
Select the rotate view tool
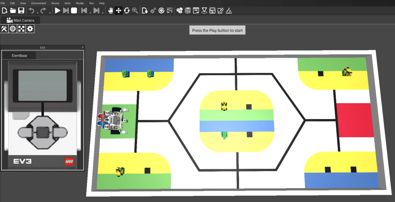click(x=127, y=10)
